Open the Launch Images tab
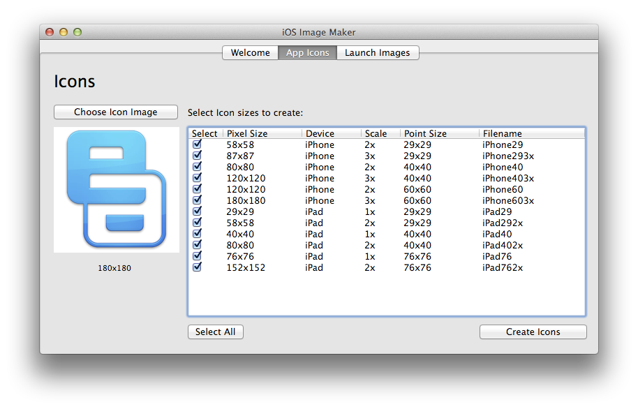The image size is (638, 409). tap(378, 52)
